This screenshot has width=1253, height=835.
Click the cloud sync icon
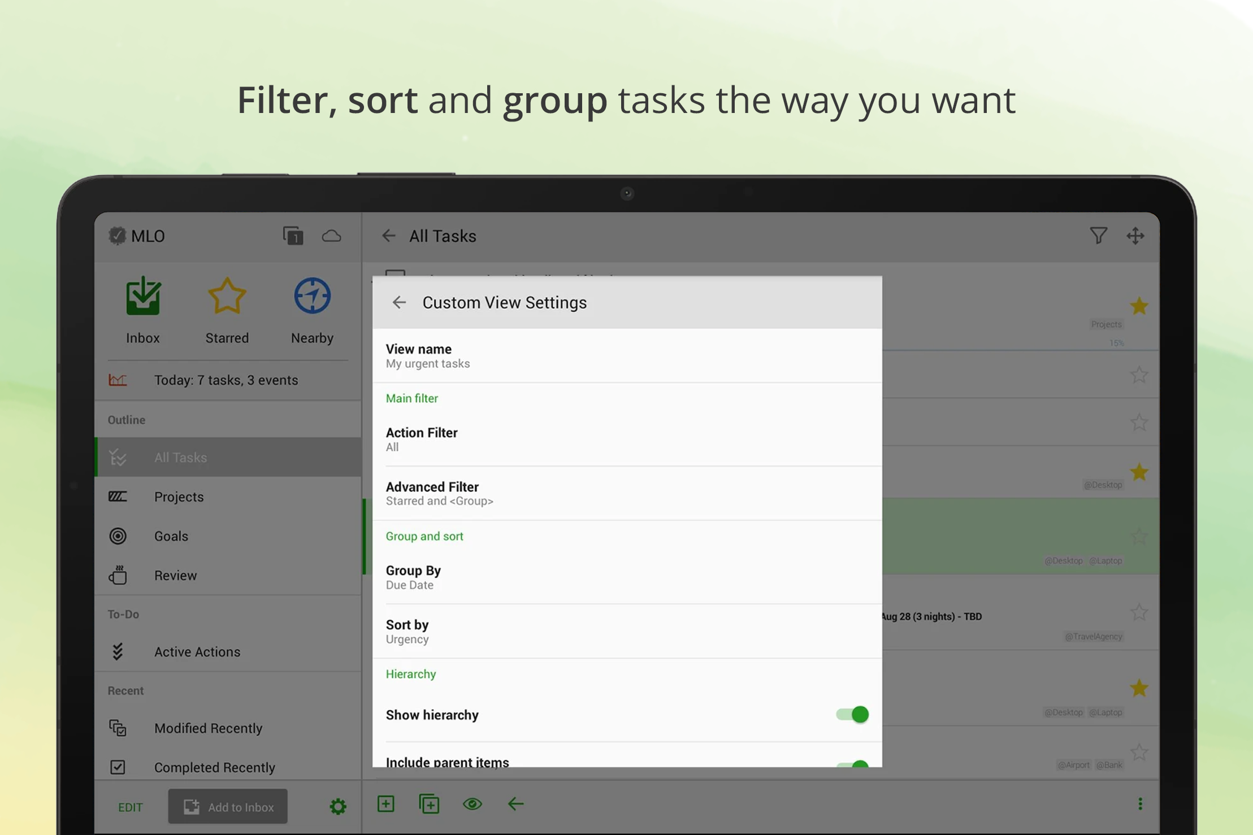pos(332,236)
